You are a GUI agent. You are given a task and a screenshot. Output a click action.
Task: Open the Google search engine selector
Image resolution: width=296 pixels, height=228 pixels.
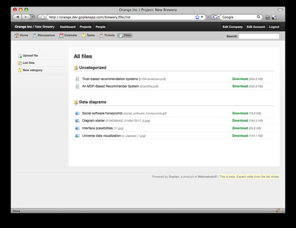215,17
